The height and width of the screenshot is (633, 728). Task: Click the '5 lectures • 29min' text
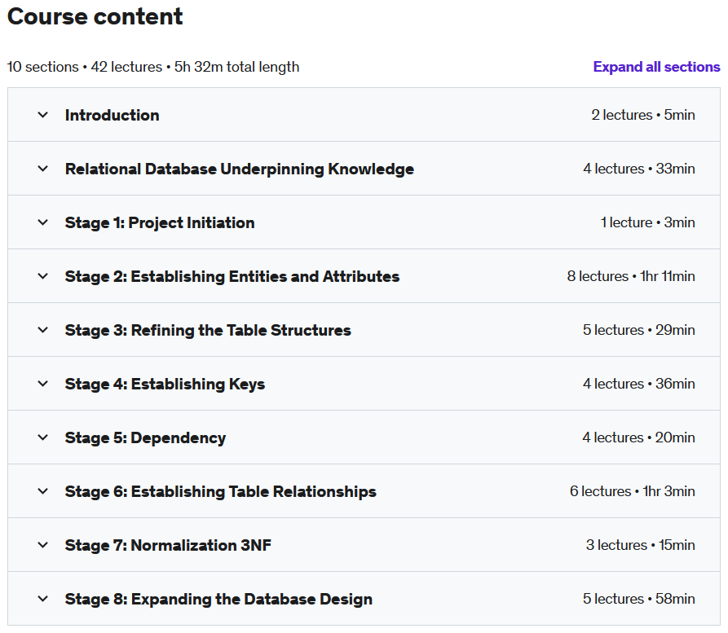point(639,330)
